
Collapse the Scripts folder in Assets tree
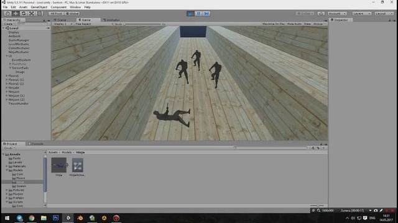7,202
